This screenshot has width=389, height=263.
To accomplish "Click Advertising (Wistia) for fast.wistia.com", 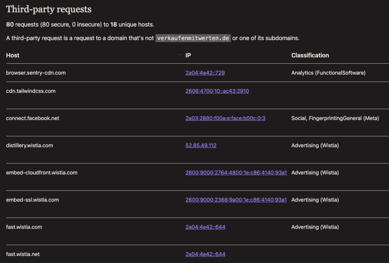I will pos(315,227).
